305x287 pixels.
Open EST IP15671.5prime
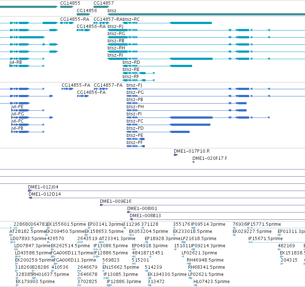pos(266,239)
